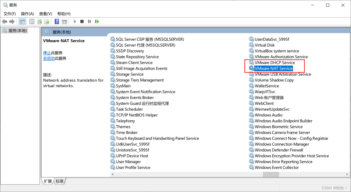Select Windows Audio Endpoint Builder
The width and height of the screenshot is (351, 192).
point(284,121)
